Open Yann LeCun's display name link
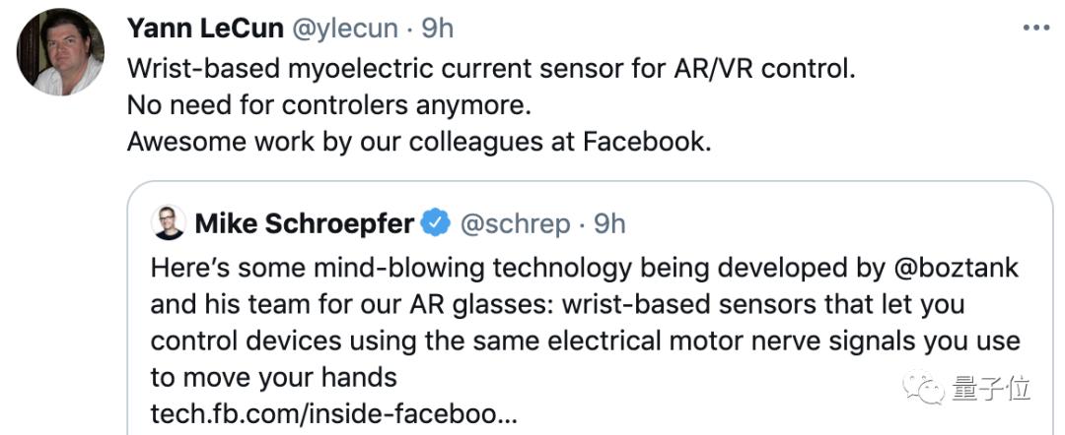This screenshot has height=435, width=1065. pyautogui.click(x=204, y=29)
